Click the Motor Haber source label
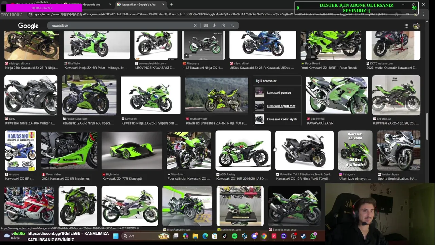435x245 pixels. click(53, 174)
